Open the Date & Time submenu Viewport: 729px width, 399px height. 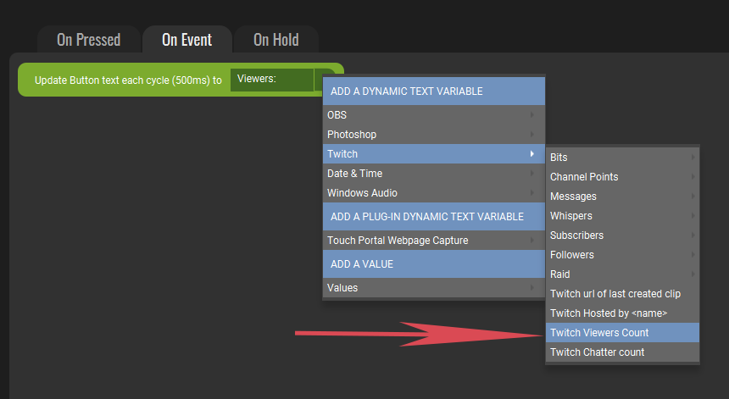tap(434, 174)
